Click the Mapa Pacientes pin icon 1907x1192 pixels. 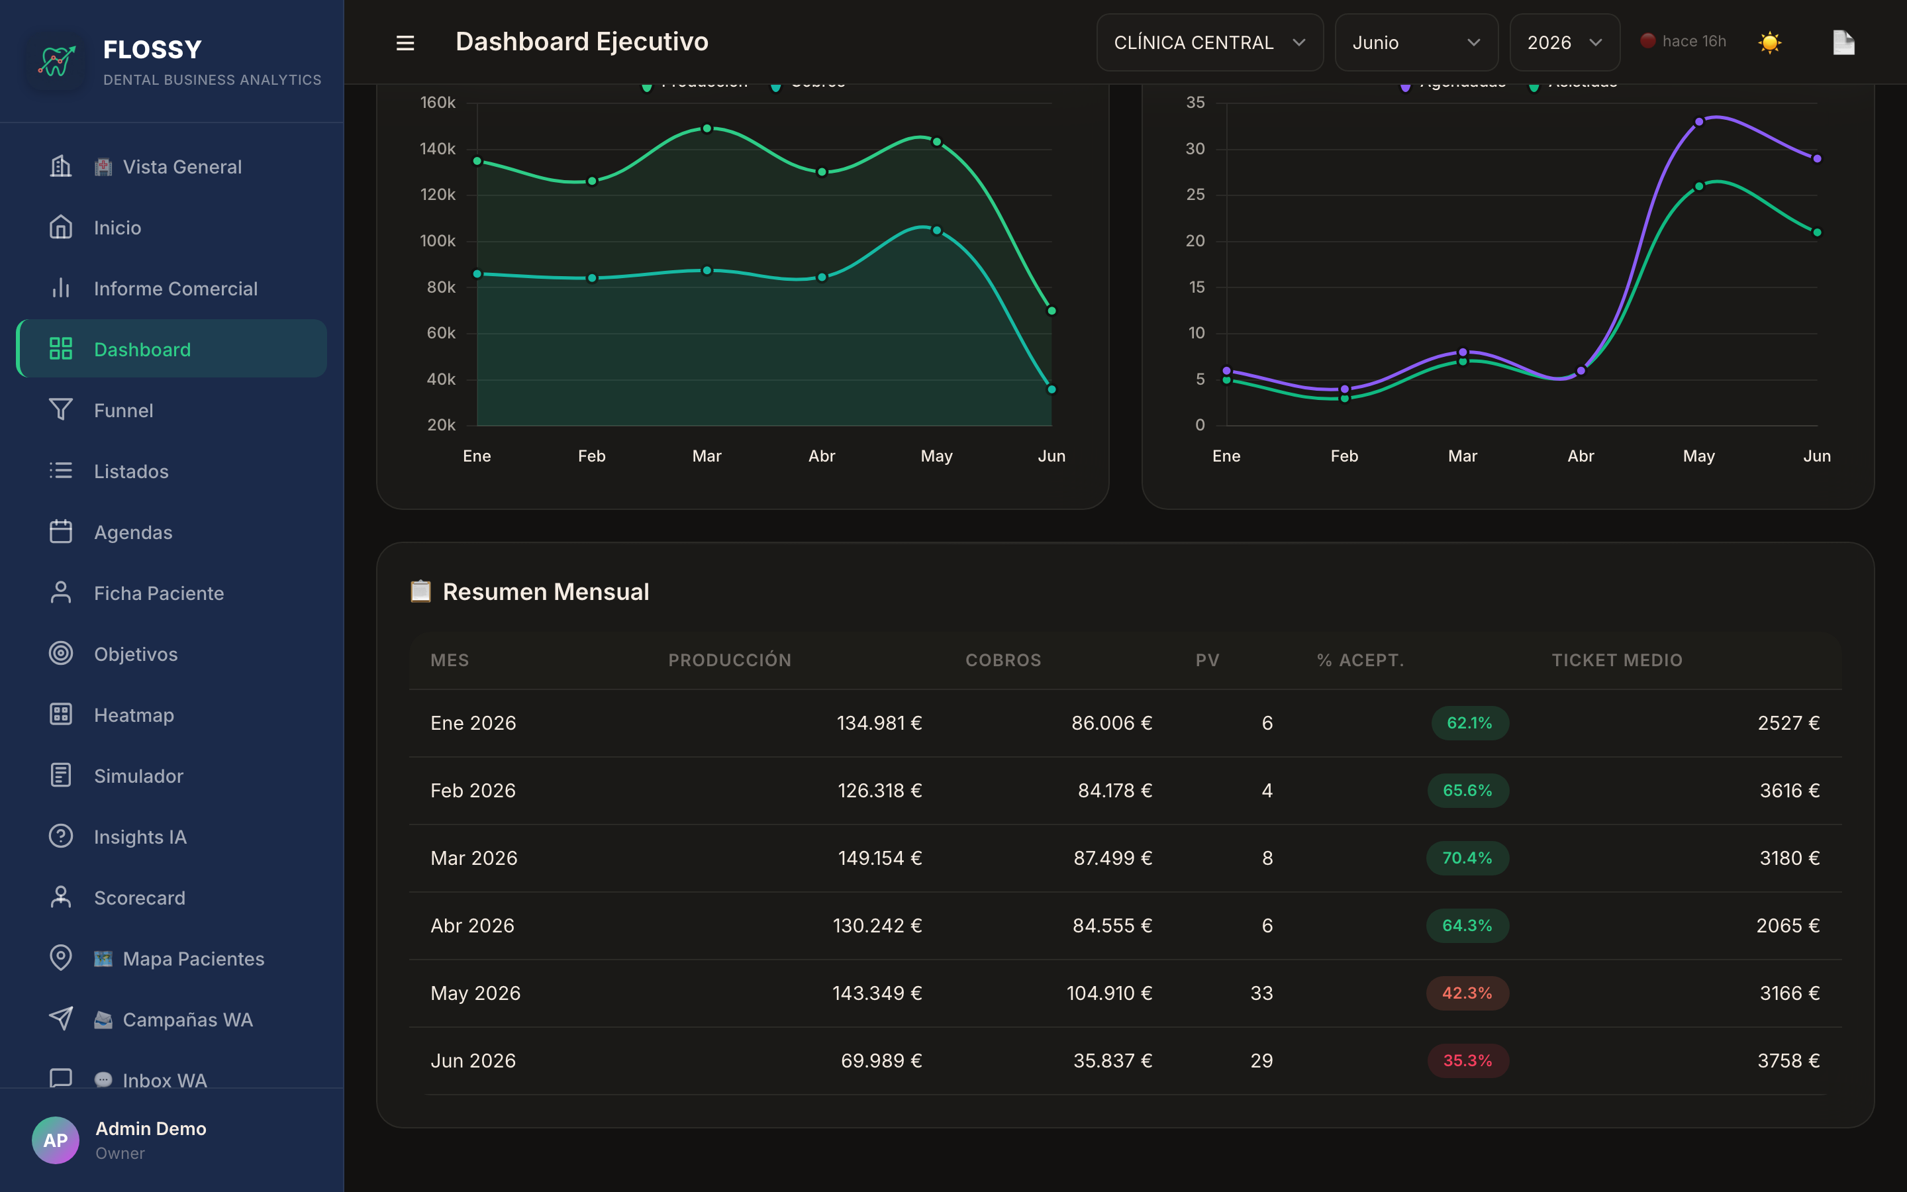tap(61, 958)
